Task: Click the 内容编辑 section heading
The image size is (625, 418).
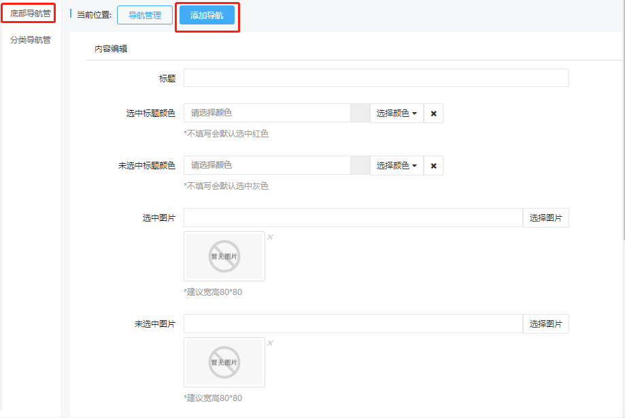Action: (111, 49)
